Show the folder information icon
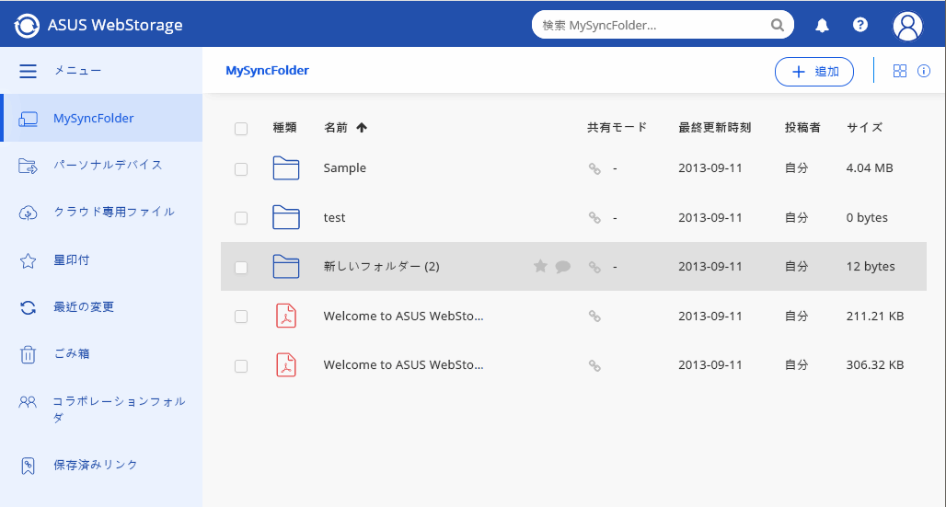 tap(924, 71)
